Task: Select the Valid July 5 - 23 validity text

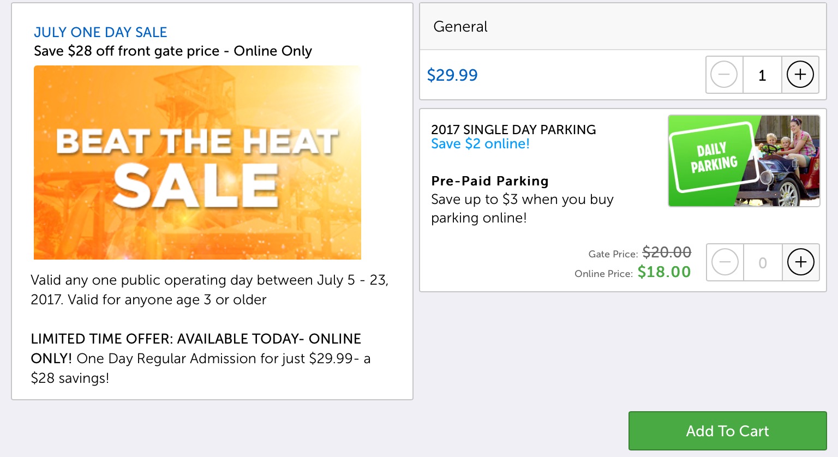Action: pyautogui.click(x=209, y=290)
